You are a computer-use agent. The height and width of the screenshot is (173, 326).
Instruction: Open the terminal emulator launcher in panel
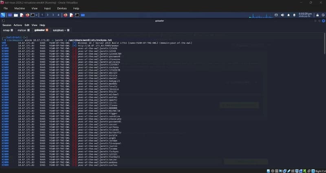point(33,15)
